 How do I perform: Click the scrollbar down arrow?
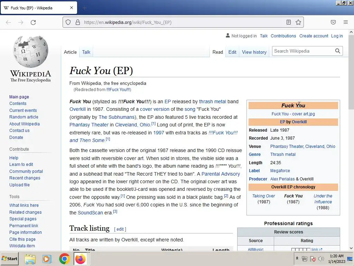point(351,248)
